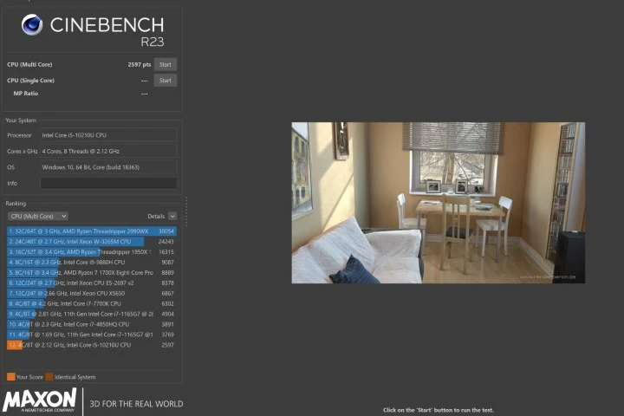
Task: Click the Processor field Intel Core i5-10210U
Action: coord(108,135)
